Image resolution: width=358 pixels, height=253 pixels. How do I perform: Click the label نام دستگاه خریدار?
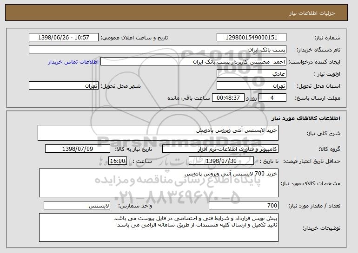[x=318, y=50]
